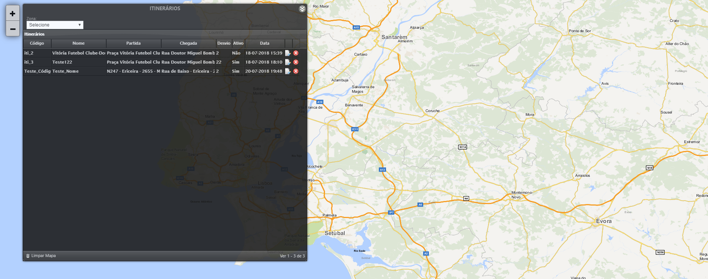Click Desvio value 22 for iti_3
708x279 pixels.
click(223, 62)
